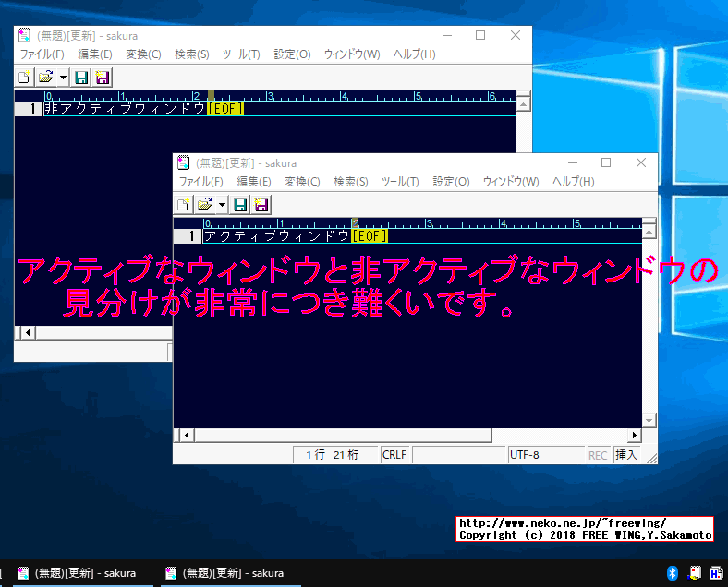Click Save As icon in back sakura window

[x=103, y=77]
